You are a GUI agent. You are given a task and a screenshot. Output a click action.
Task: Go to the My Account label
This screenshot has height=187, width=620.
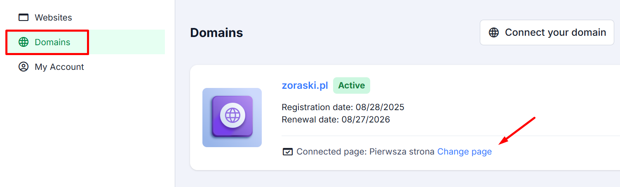coord(59,67)
